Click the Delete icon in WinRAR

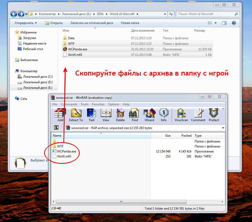(x=120, y=115)
